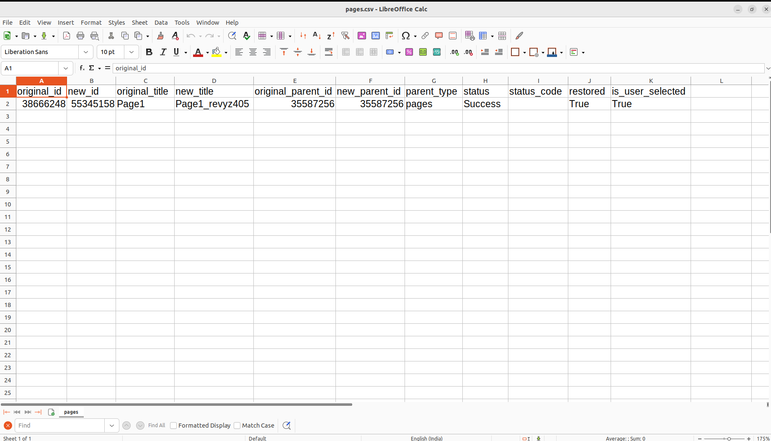Open the font size dropdown
Image resolution: width=771 pixels, height=441 pixels.
[132, 52]
